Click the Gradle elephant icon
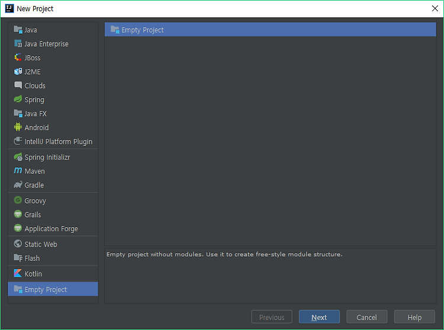Image resolution: width=444 pixels, height=330 pixels. point(18,185)
